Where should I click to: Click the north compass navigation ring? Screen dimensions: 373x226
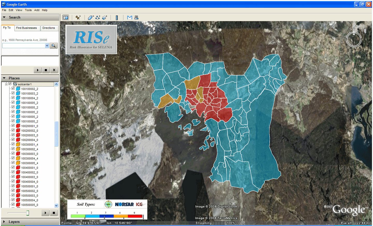pos(354,39)
